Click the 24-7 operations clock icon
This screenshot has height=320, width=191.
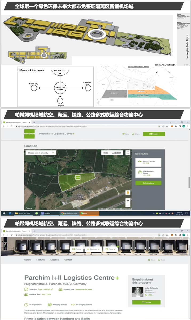pyautogui.click(x=26, y=305)
